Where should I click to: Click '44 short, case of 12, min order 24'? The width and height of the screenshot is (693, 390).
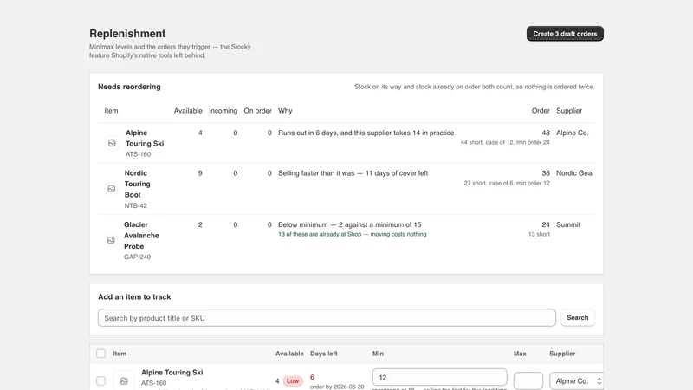pyautogui.click(x=505, y=142)
